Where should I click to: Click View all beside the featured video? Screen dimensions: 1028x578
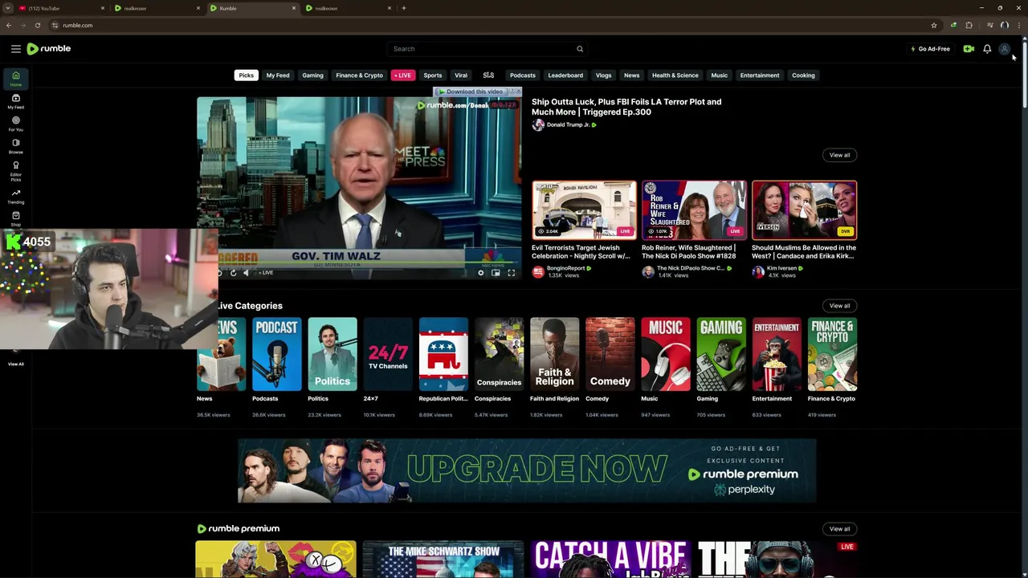coord(839,155)
